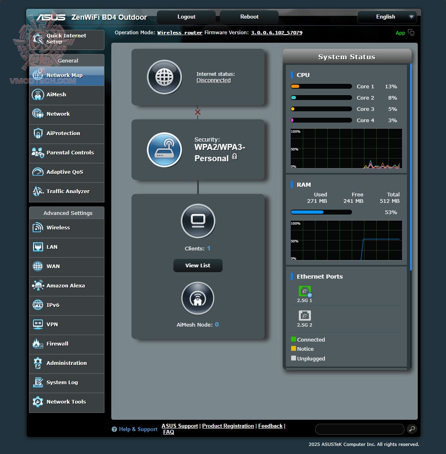Image resolution: width=446 pixels, height=454 pixels.
Task: Select the router icon in network map
Action: click(x=165, y=150)
